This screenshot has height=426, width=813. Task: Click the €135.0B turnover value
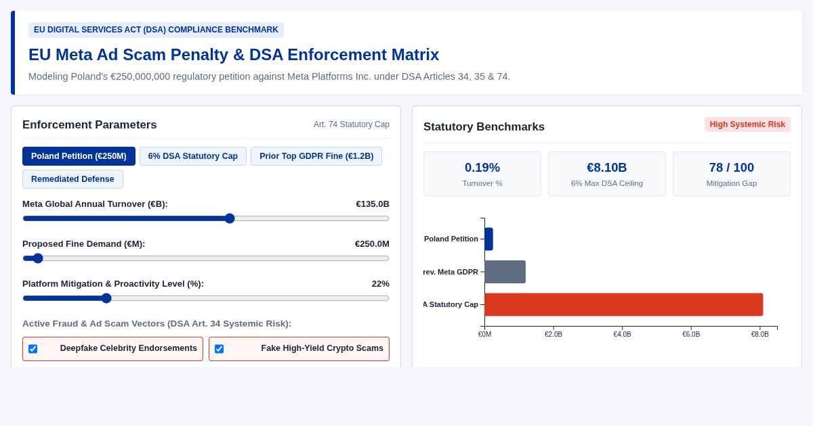point(373,204)
